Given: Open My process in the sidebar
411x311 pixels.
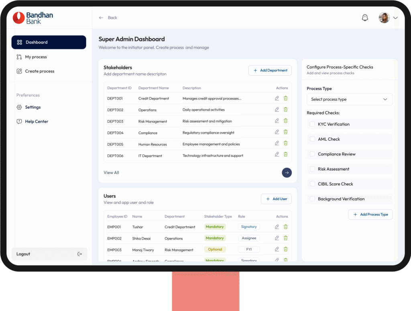Looking at the screenshot, I should (36, 57).
